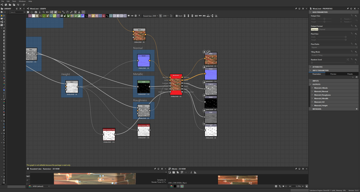Pin the Properties panel
Viewport: 360px width, 192px height.
(x=347, y=9)
